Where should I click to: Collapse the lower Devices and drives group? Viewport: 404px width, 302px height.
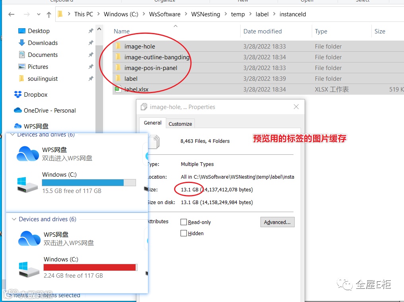(14, 219)
